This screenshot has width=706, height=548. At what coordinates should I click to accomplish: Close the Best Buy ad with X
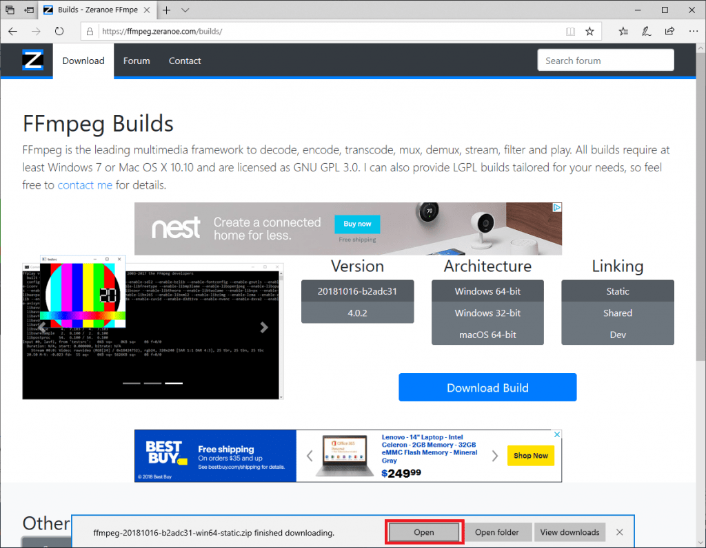pos(557,434)
